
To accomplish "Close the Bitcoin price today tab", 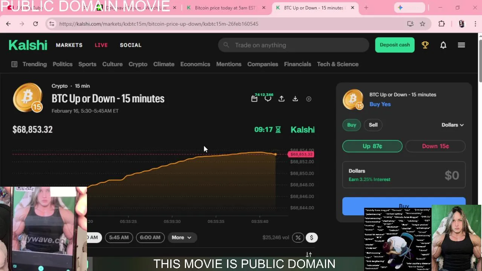I will [264, 8].
